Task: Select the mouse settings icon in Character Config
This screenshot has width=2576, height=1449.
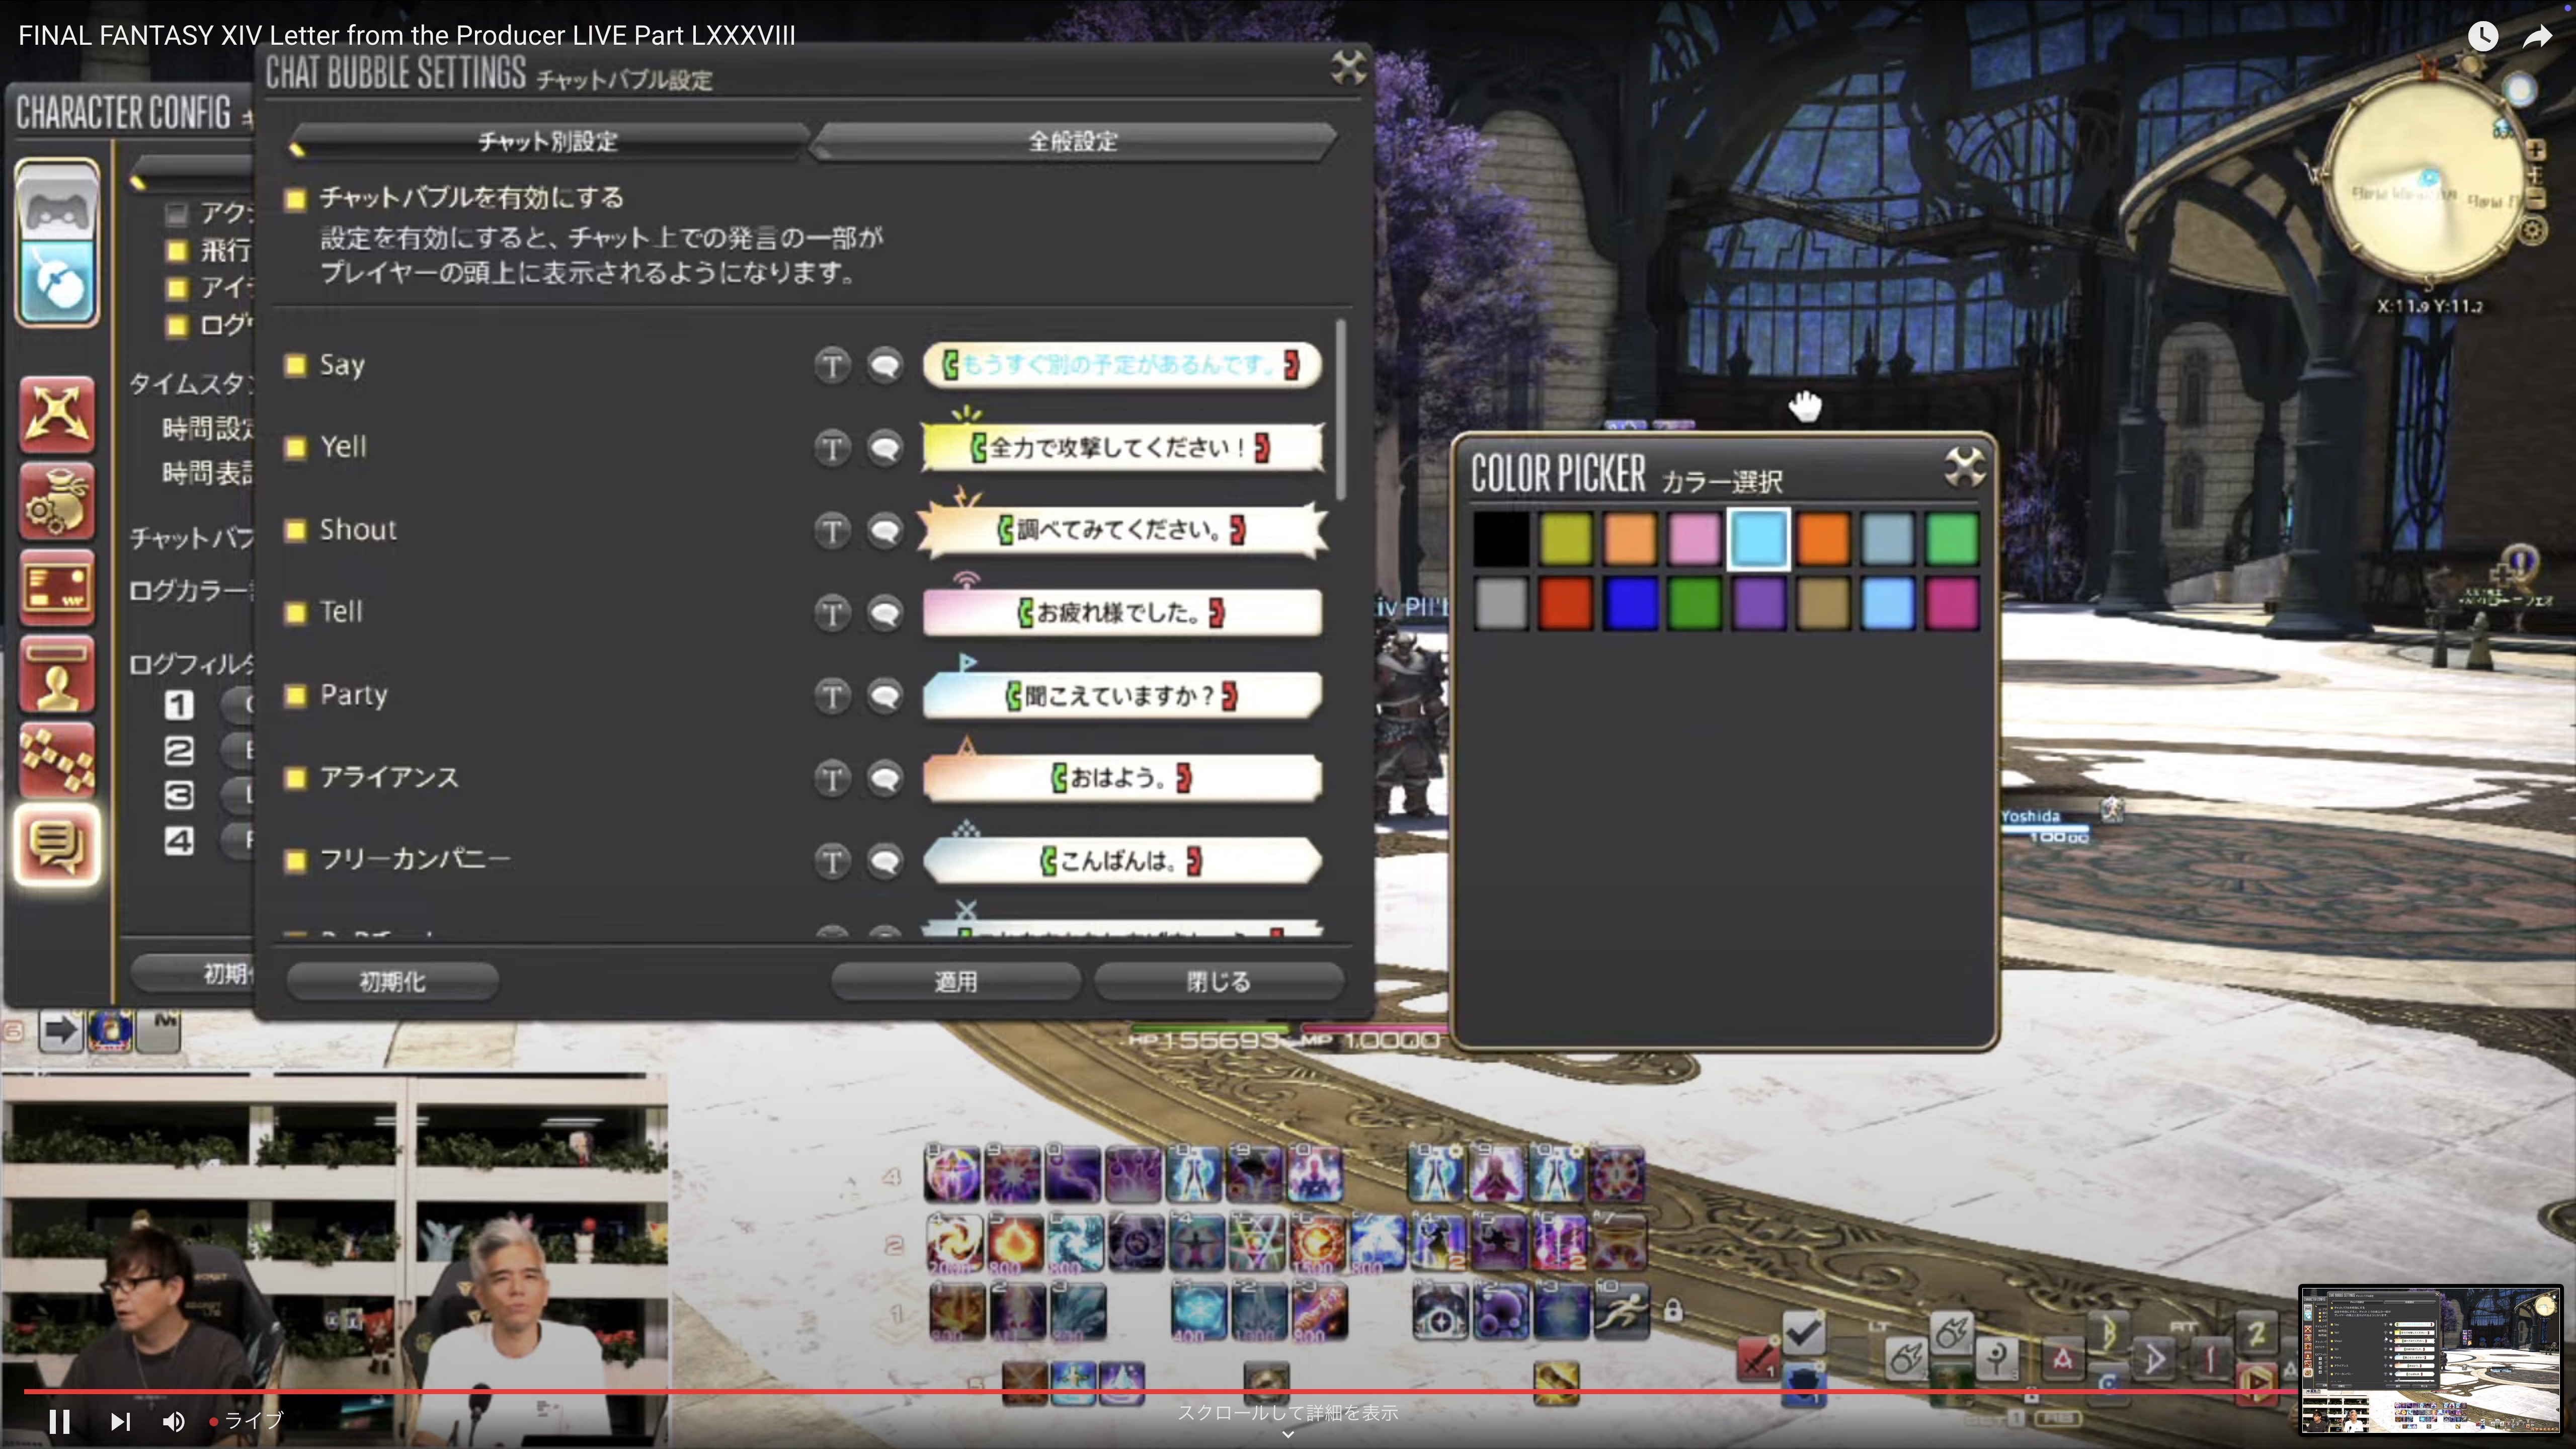Action: click(58, 283)
